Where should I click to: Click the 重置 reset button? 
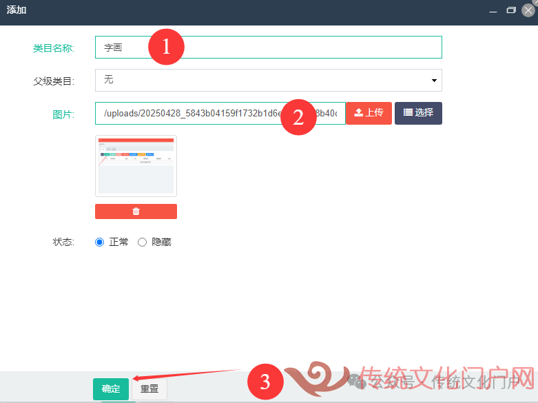tap(149, 389)
